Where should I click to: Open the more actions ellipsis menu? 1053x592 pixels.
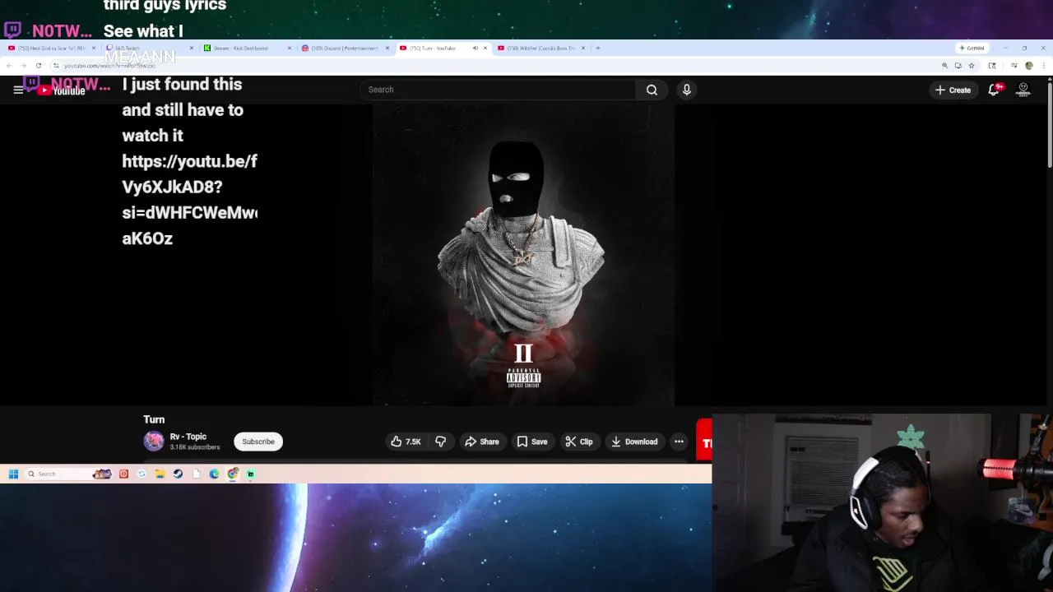(x=679, y=442)
